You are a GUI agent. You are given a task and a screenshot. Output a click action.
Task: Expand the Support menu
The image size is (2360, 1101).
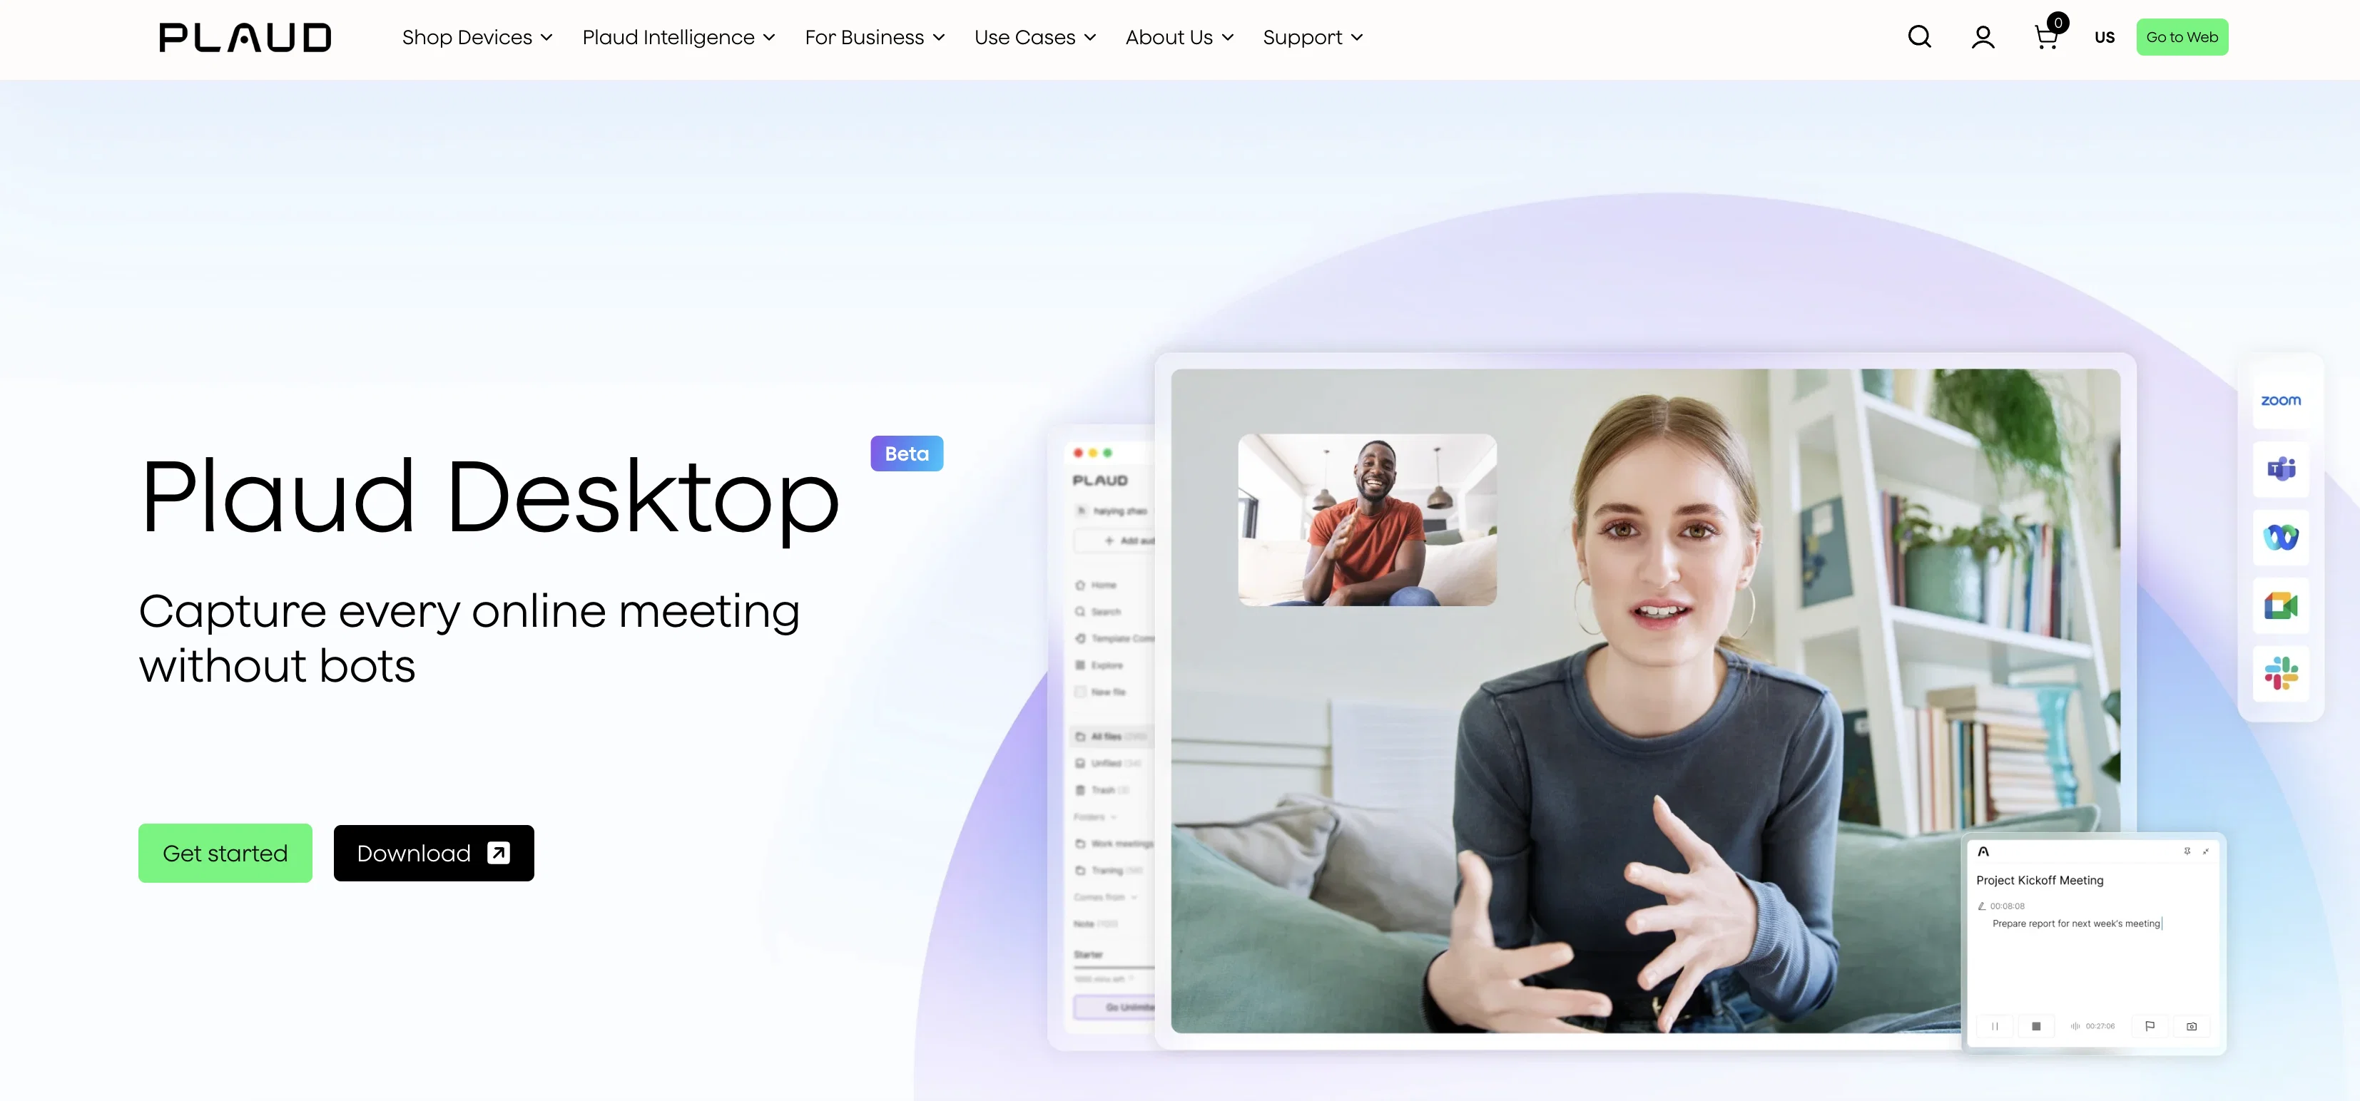1313,38
